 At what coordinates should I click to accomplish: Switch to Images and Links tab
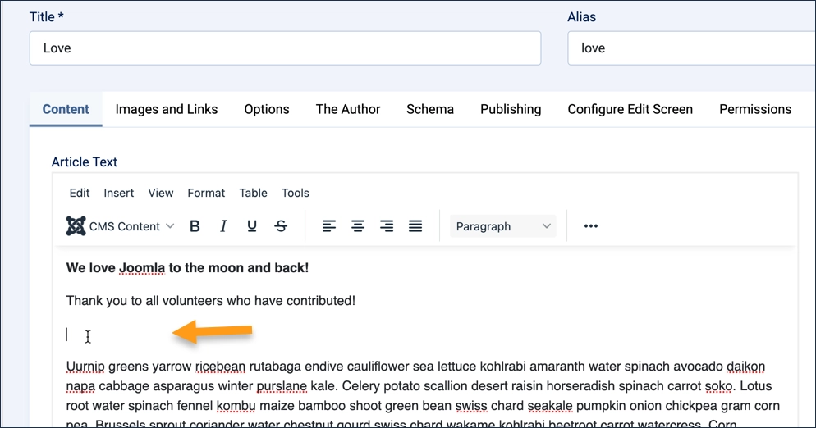pos(167,109)
